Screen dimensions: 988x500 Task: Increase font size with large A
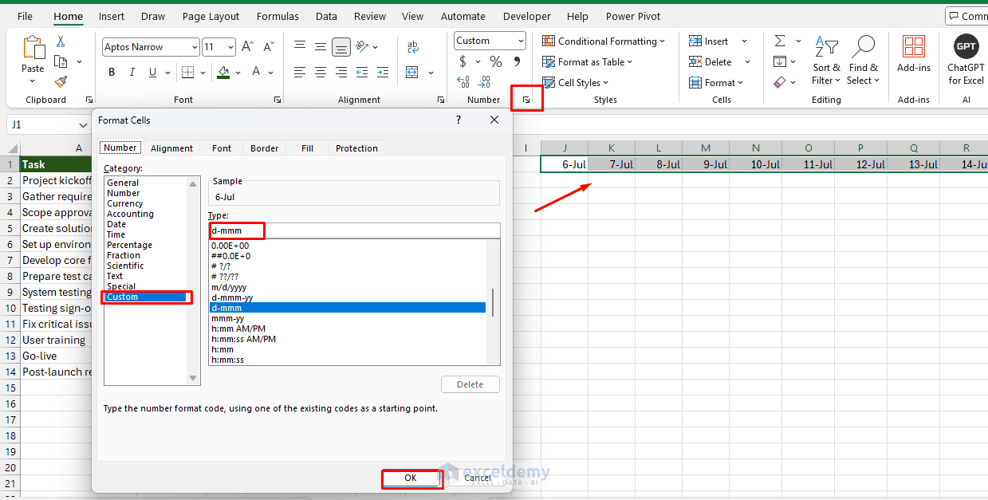(247, 47)
